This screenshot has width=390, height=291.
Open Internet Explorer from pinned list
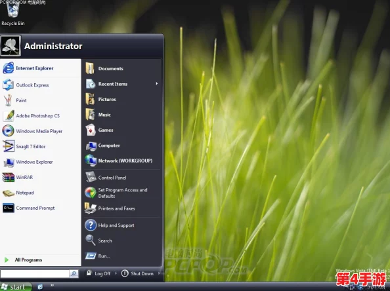pos(41,68)
